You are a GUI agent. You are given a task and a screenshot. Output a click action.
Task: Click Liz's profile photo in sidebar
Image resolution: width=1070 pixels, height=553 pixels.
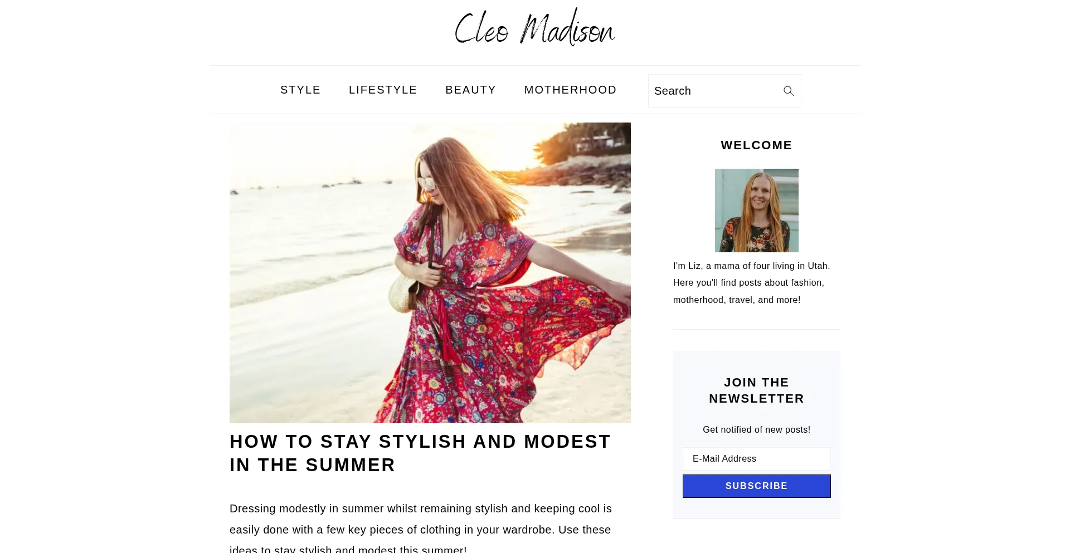pos(756,211)
